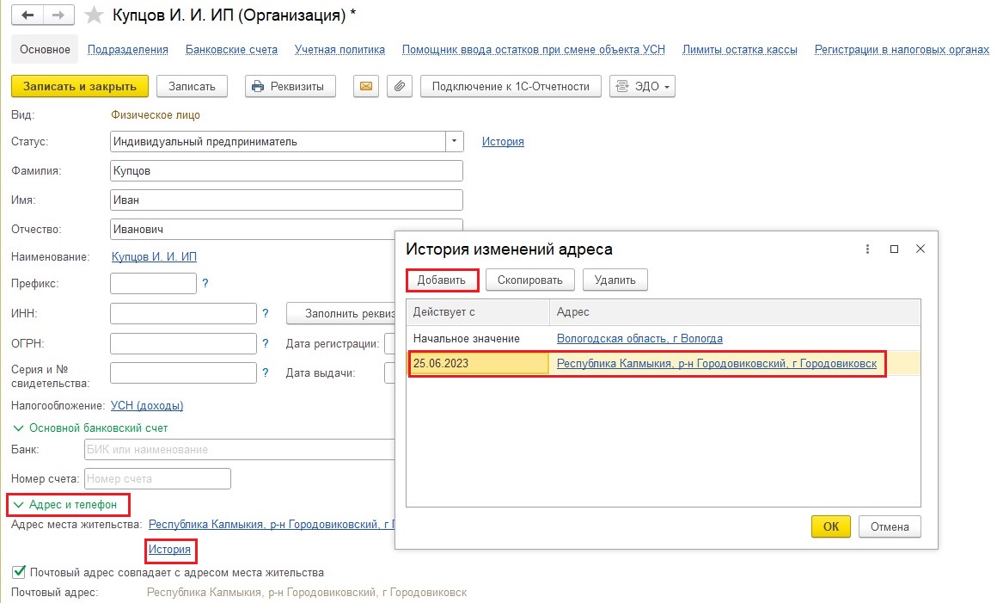997x603 pixels.
Task: Add organization to favorites with star icon
Action: 94,15
